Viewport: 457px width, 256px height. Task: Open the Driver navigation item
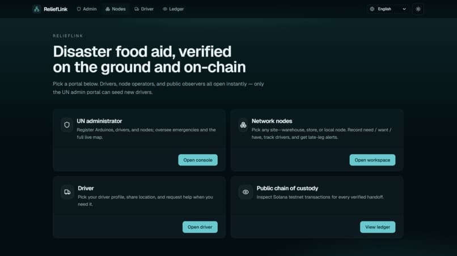pos(144,9)
